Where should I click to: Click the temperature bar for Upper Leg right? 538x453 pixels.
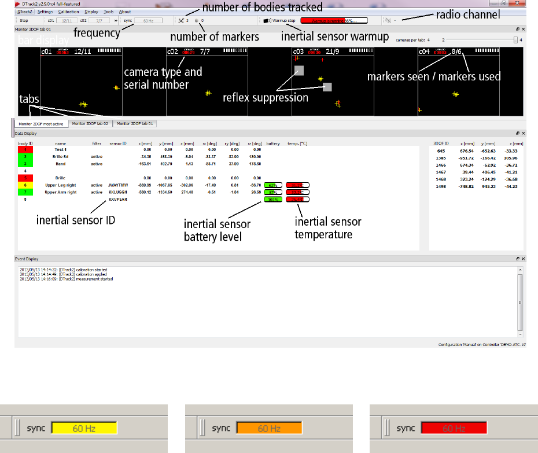pos(297,185)
